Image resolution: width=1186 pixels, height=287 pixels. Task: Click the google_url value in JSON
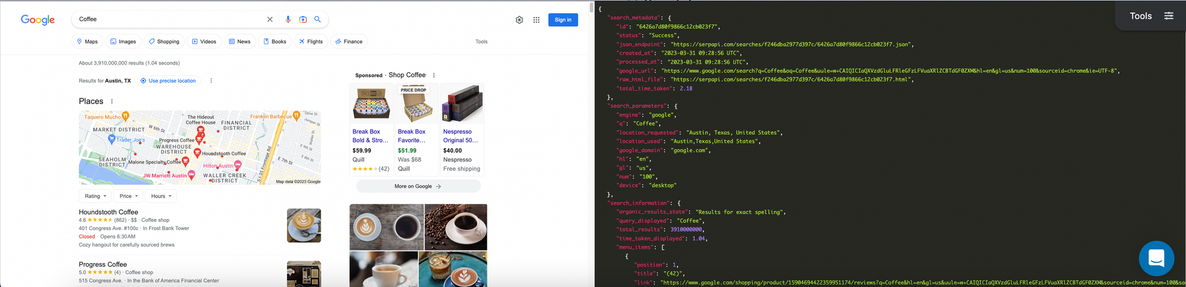tap(890, 70)
